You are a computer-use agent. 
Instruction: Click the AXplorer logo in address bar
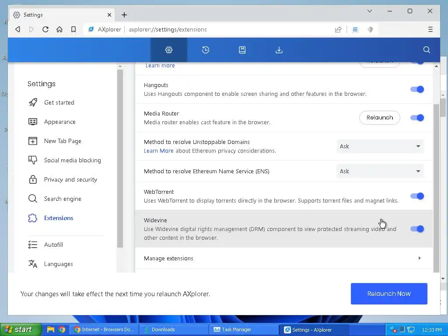pyautogui.click(x=91, y=29)
